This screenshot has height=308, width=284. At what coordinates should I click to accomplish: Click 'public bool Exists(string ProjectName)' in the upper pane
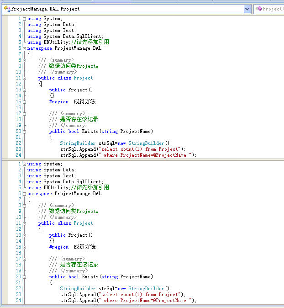pos(101,132)
